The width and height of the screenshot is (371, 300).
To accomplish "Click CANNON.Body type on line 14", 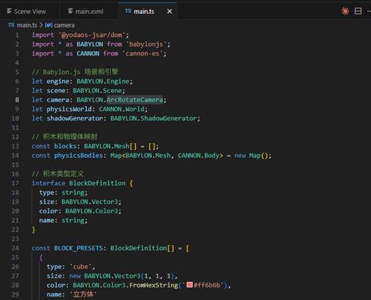I will coord(198,155).
